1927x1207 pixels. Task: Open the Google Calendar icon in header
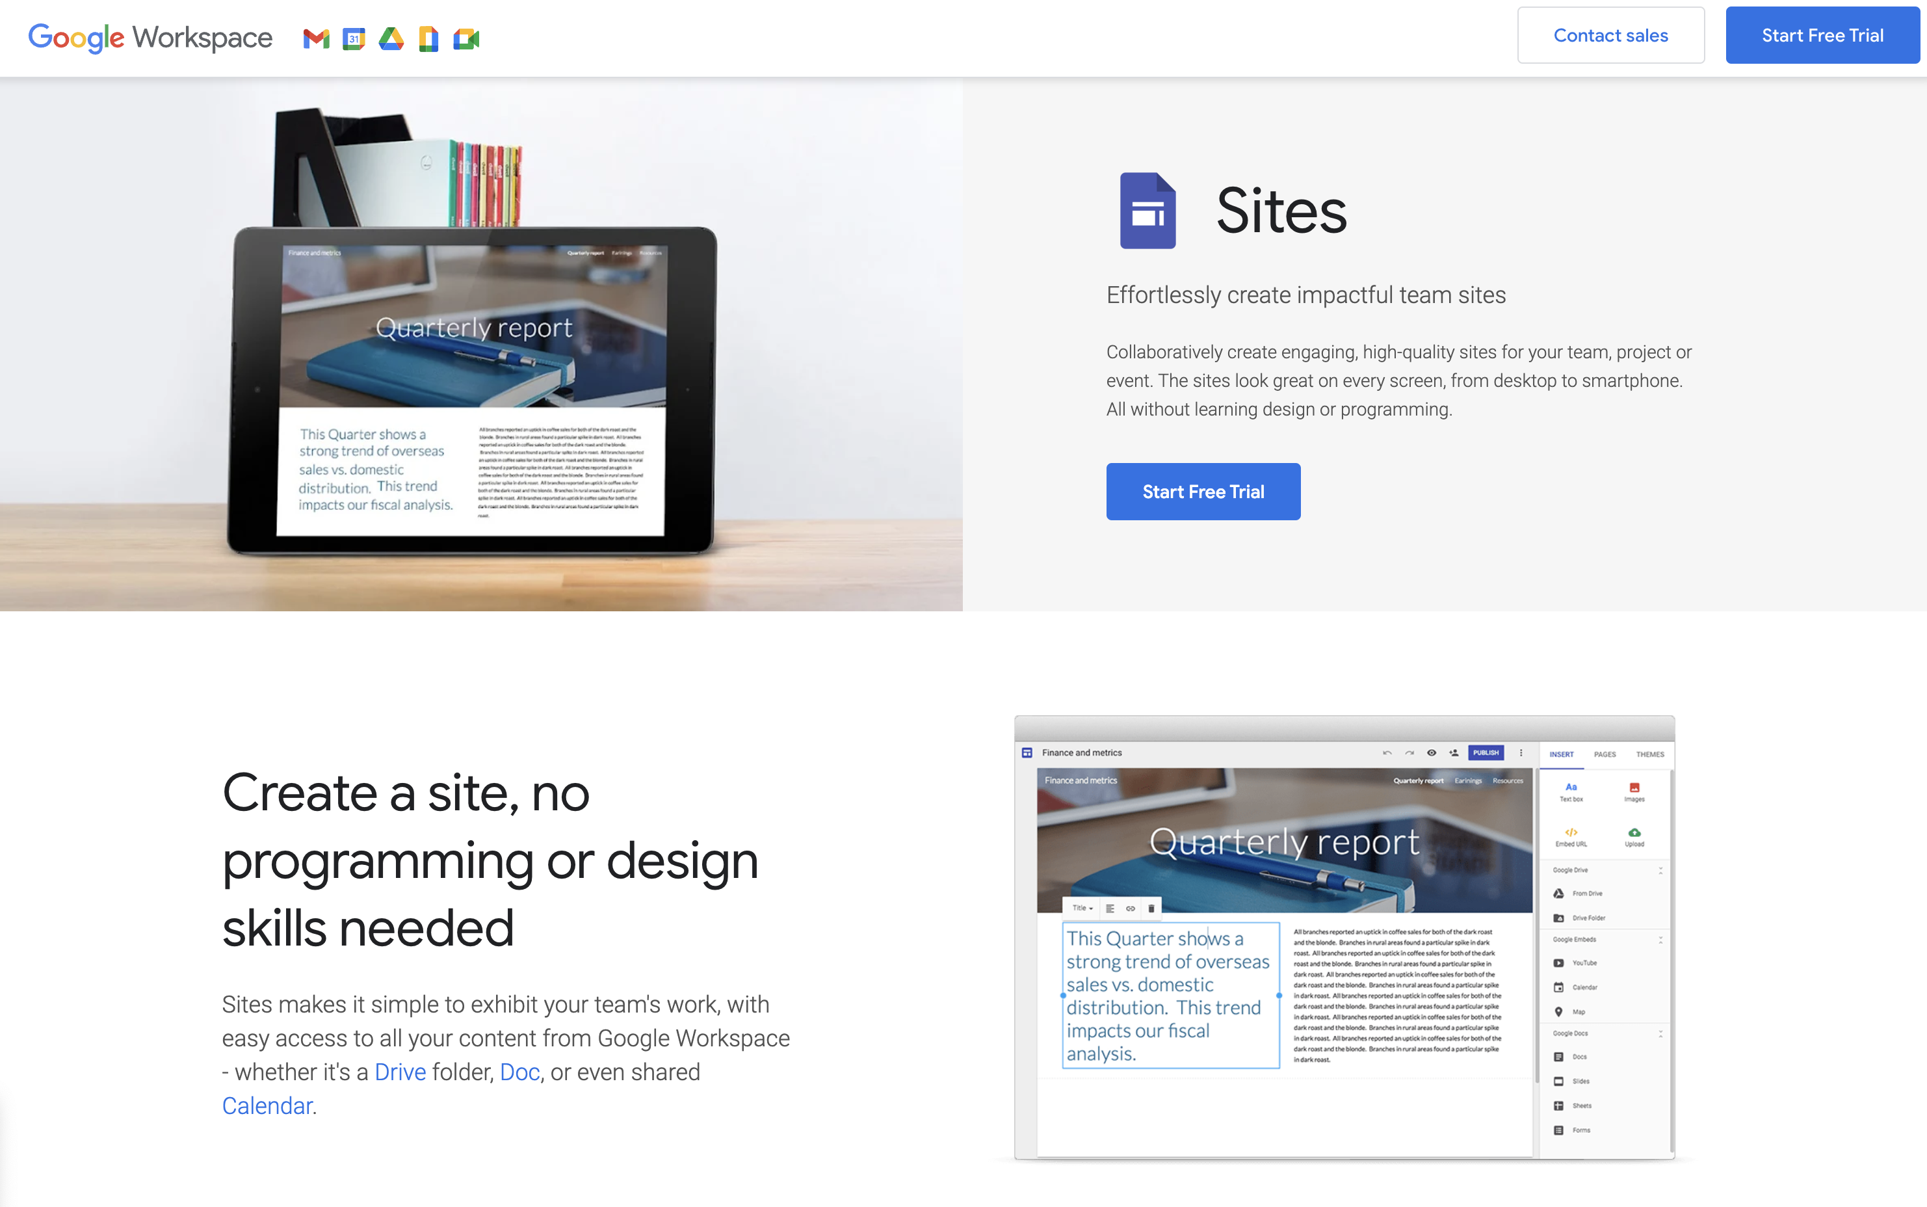[354, 38]
